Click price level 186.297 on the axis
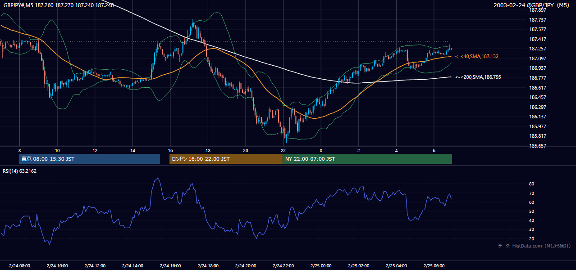 pyautogui.click(x=537, y=107)
